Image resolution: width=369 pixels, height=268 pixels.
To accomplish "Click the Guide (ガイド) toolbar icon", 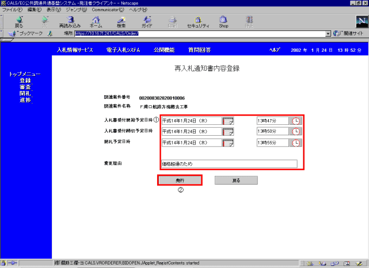I will tap(147, 22).
